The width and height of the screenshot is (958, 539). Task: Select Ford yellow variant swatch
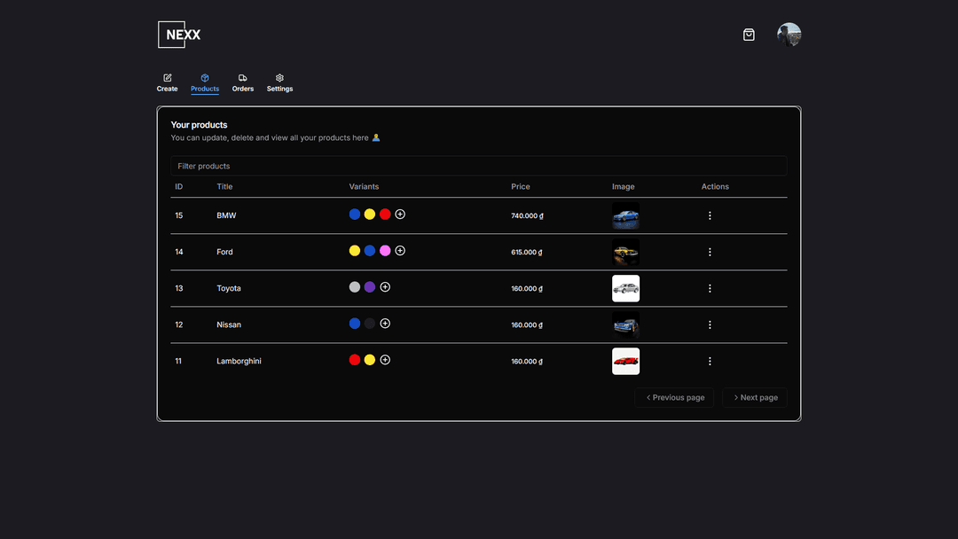pos(354,251)
